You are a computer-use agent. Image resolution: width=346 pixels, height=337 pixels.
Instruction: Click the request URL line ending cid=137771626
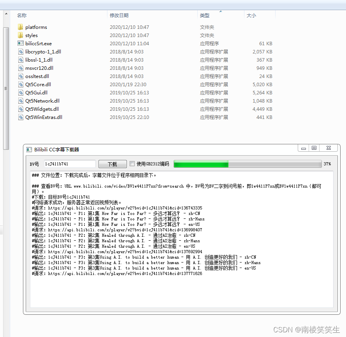(x=117, y=273)
